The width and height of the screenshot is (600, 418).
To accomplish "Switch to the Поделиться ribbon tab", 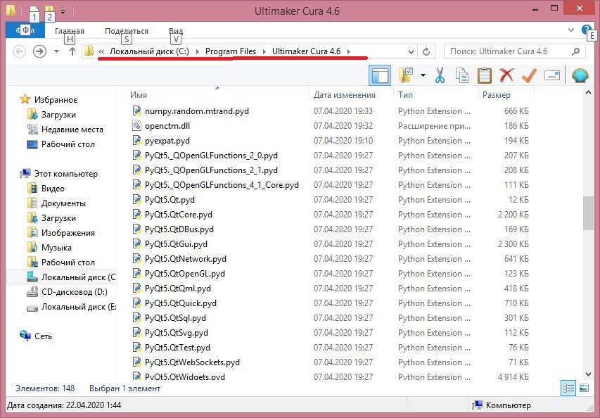I will pos(127,31).
